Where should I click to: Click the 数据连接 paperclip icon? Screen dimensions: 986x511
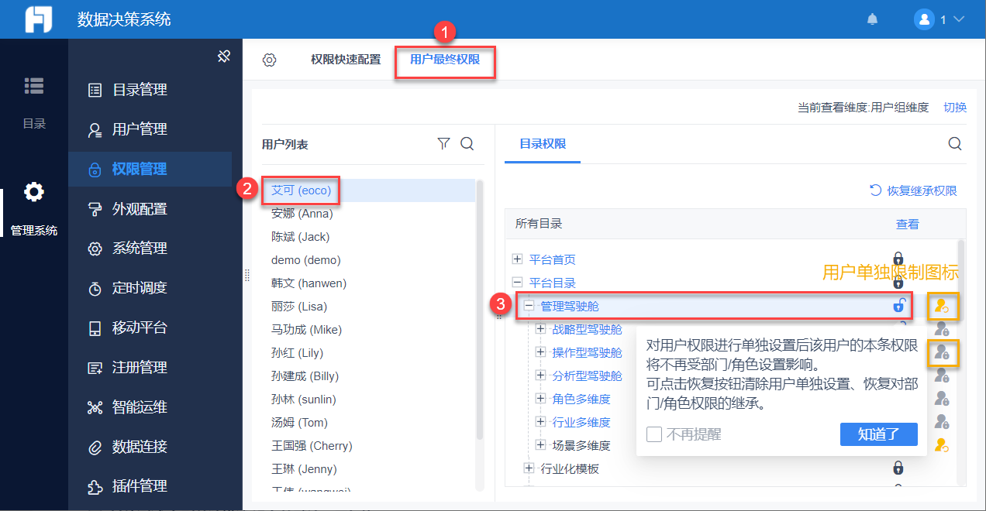point(95,448)
